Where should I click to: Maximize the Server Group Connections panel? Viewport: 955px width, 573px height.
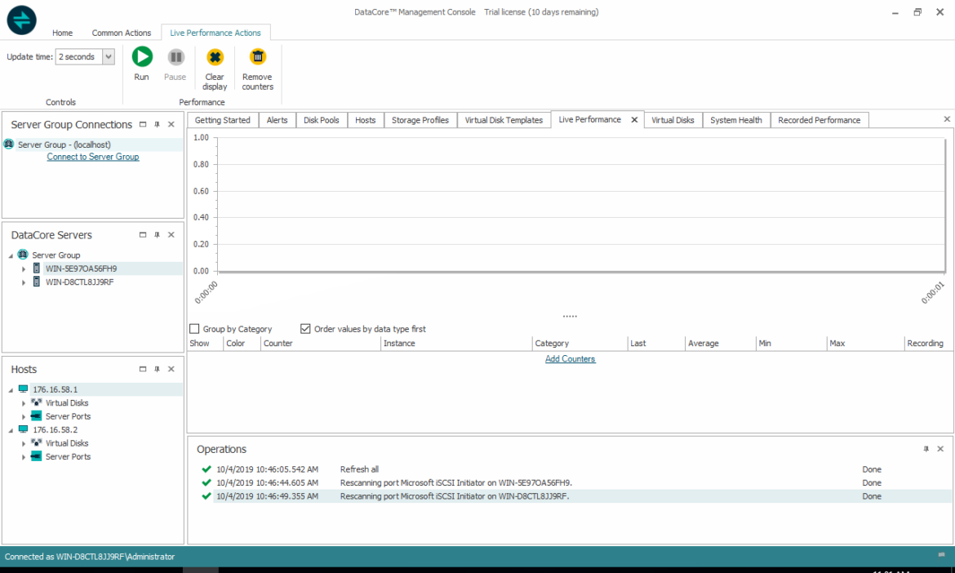[143, 124]
